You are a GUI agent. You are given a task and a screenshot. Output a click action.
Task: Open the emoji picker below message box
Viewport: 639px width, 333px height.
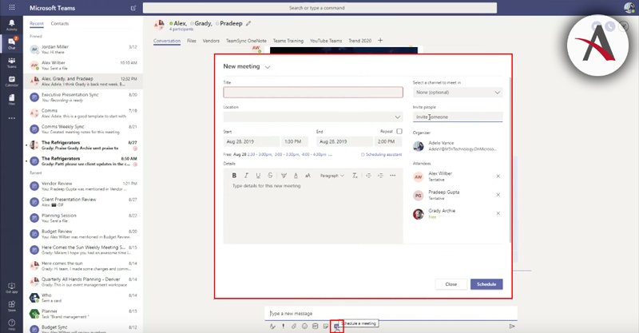(x=304, y=326)
